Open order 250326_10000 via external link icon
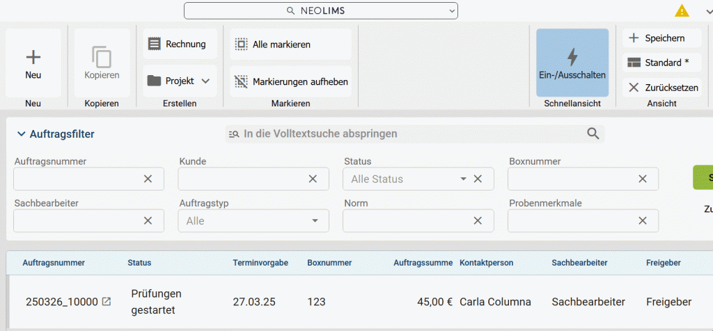Image resolution: width=713 pixels, height=331 pixels. (107, 302)
